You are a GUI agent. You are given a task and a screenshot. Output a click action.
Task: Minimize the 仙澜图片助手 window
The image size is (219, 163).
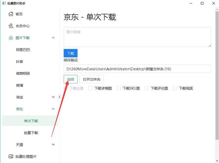(191, 3)
